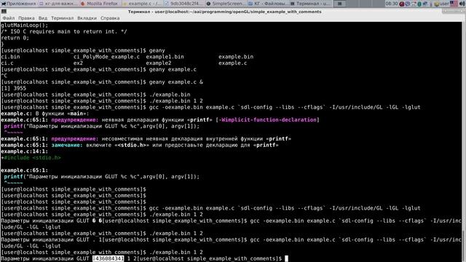Click the '[1] 3955' job number line
466x262 pixels.
tap(13, 88)
